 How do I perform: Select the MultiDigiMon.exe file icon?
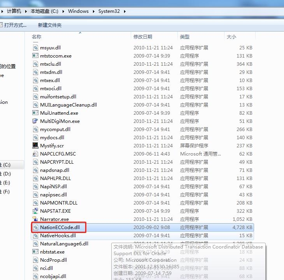click(36, 121)
